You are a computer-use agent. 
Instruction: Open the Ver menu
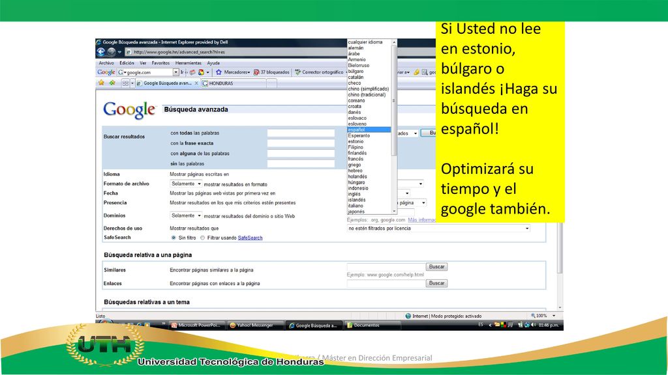pyautogui.click(x=143, y=63)
